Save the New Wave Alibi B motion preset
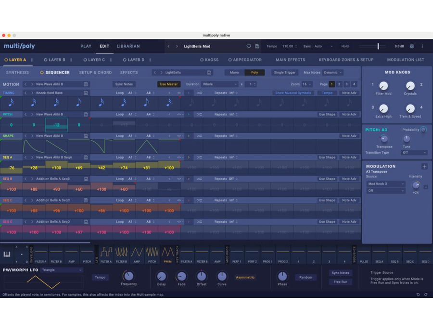 point(86,84)
